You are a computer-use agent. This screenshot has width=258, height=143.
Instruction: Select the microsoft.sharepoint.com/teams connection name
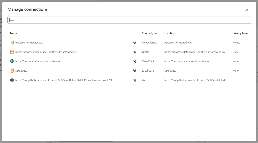[x=38, y=61]
